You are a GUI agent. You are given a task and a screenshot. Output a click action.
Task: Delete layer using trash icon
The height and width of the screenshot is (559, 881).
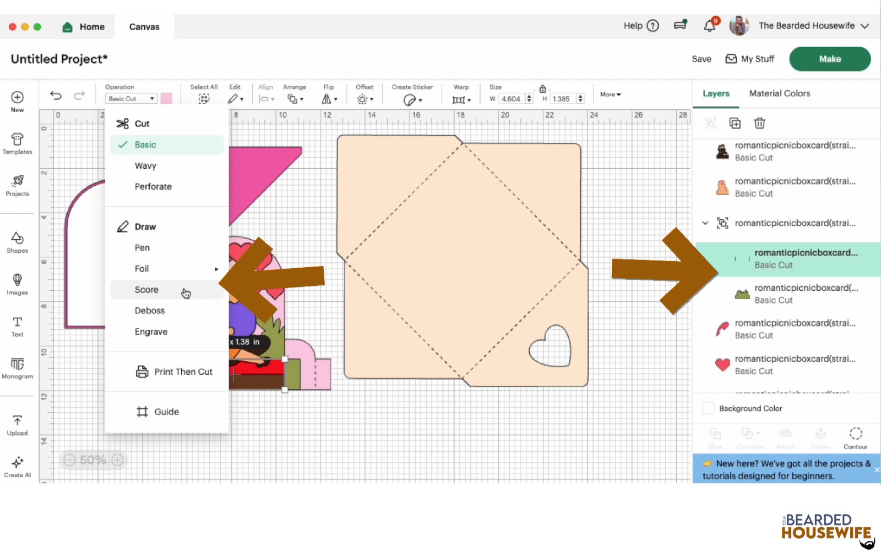(x=759, y=123)
